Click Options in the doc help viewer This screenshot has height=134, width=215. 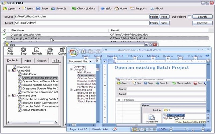pyautogui.click(x=62, y=51)
